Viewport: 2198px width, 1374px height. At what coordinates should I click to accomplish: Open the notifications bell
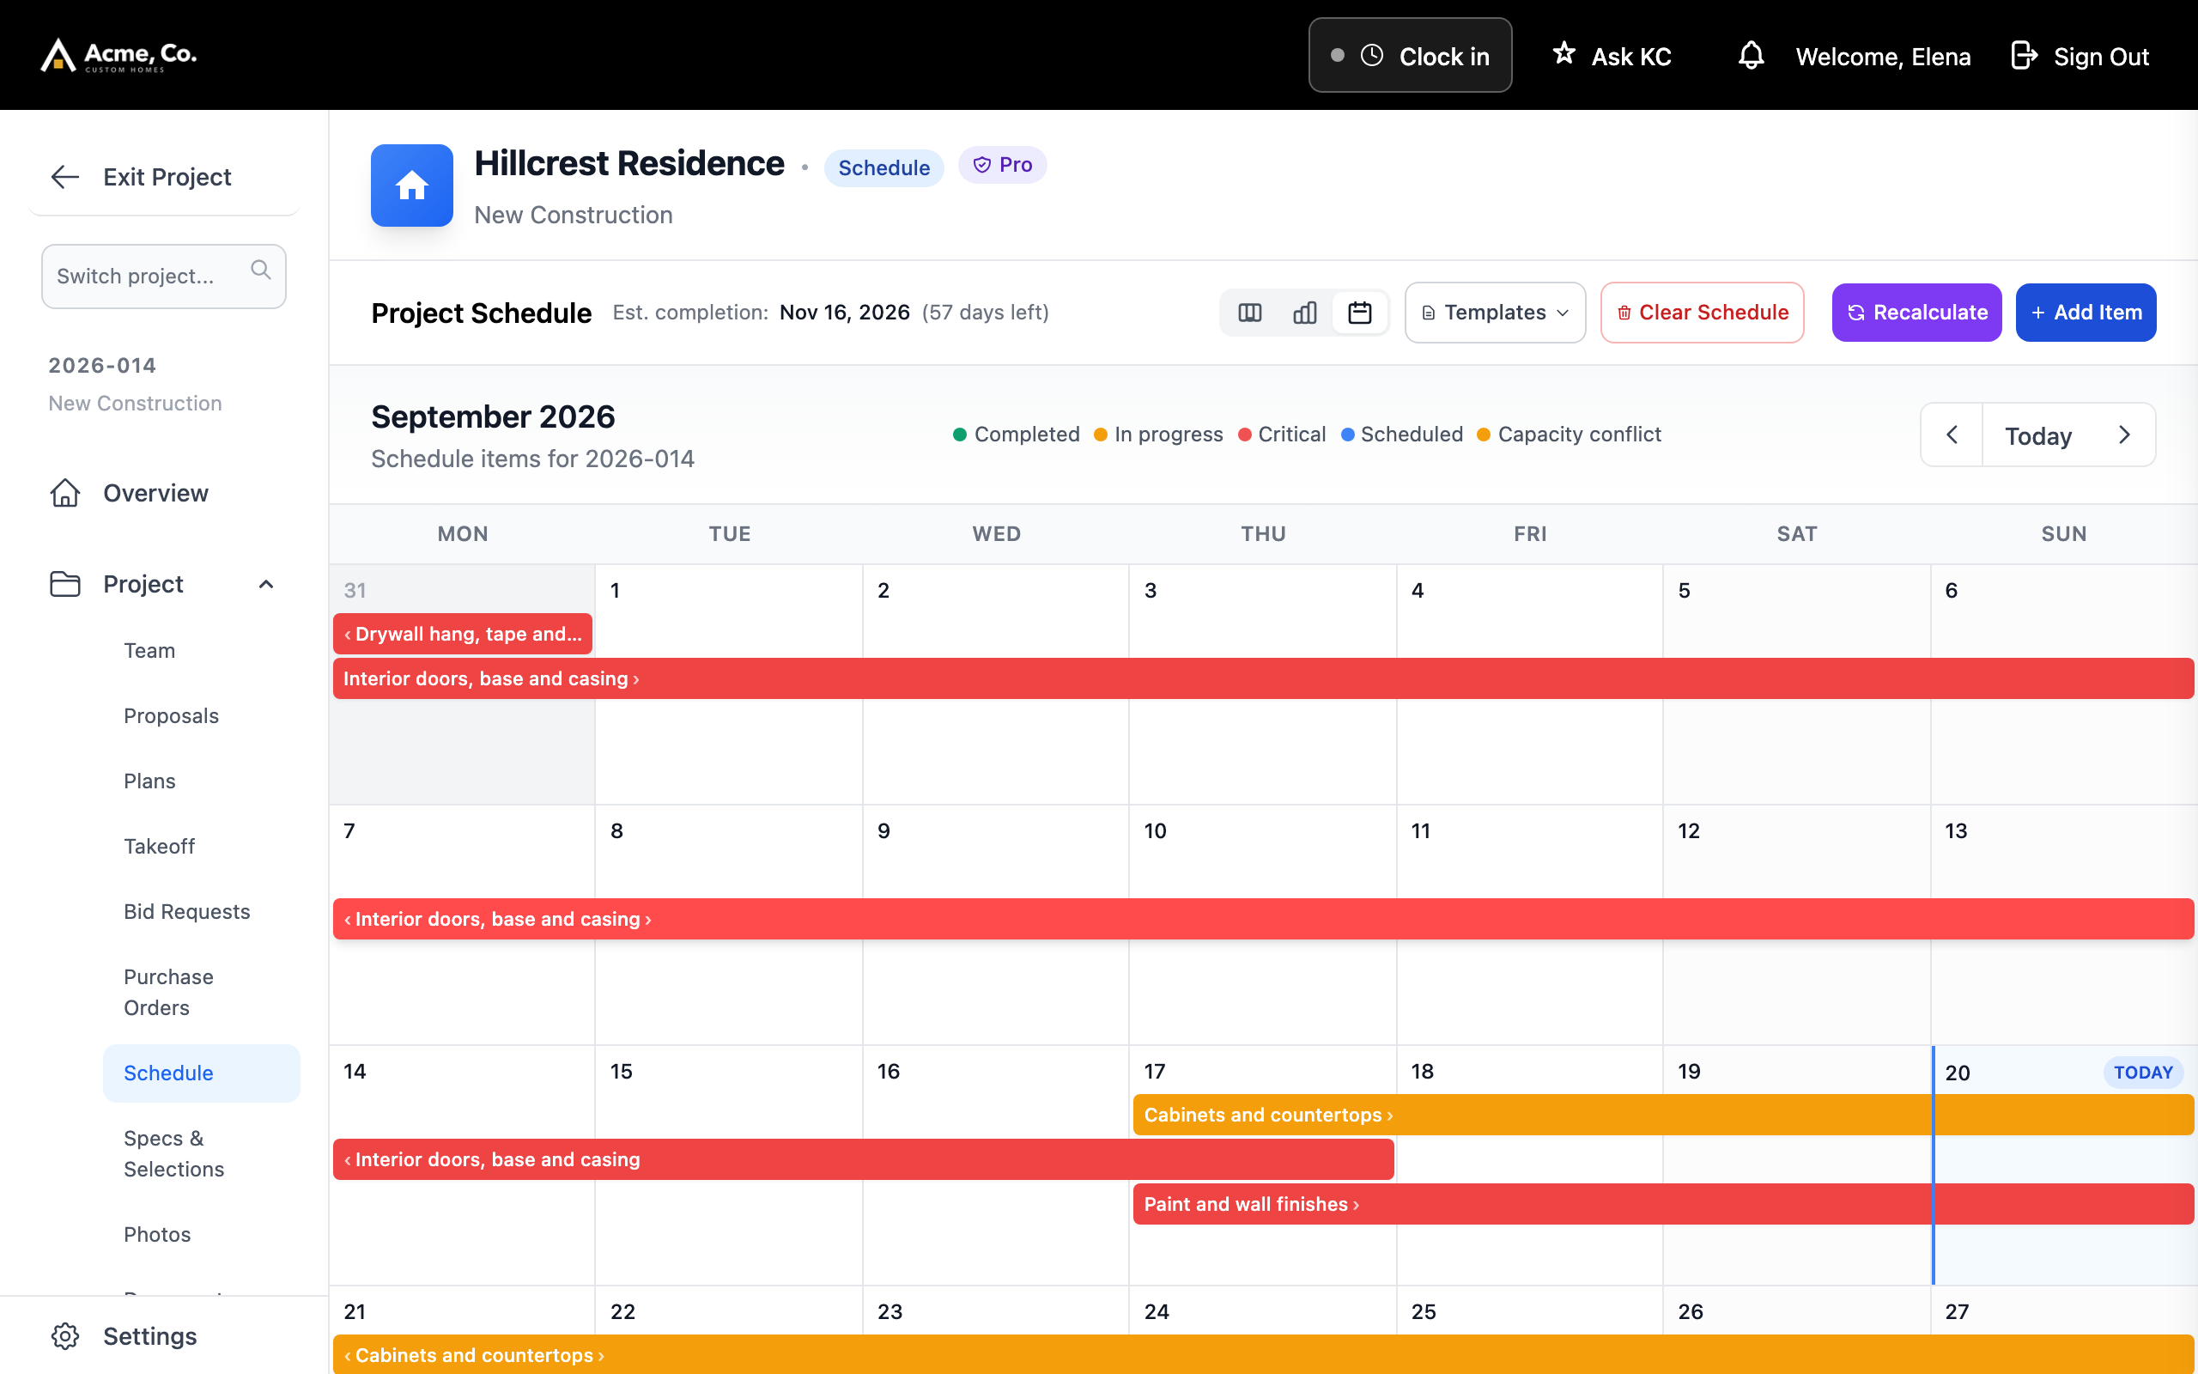(x=1750, y=56)
